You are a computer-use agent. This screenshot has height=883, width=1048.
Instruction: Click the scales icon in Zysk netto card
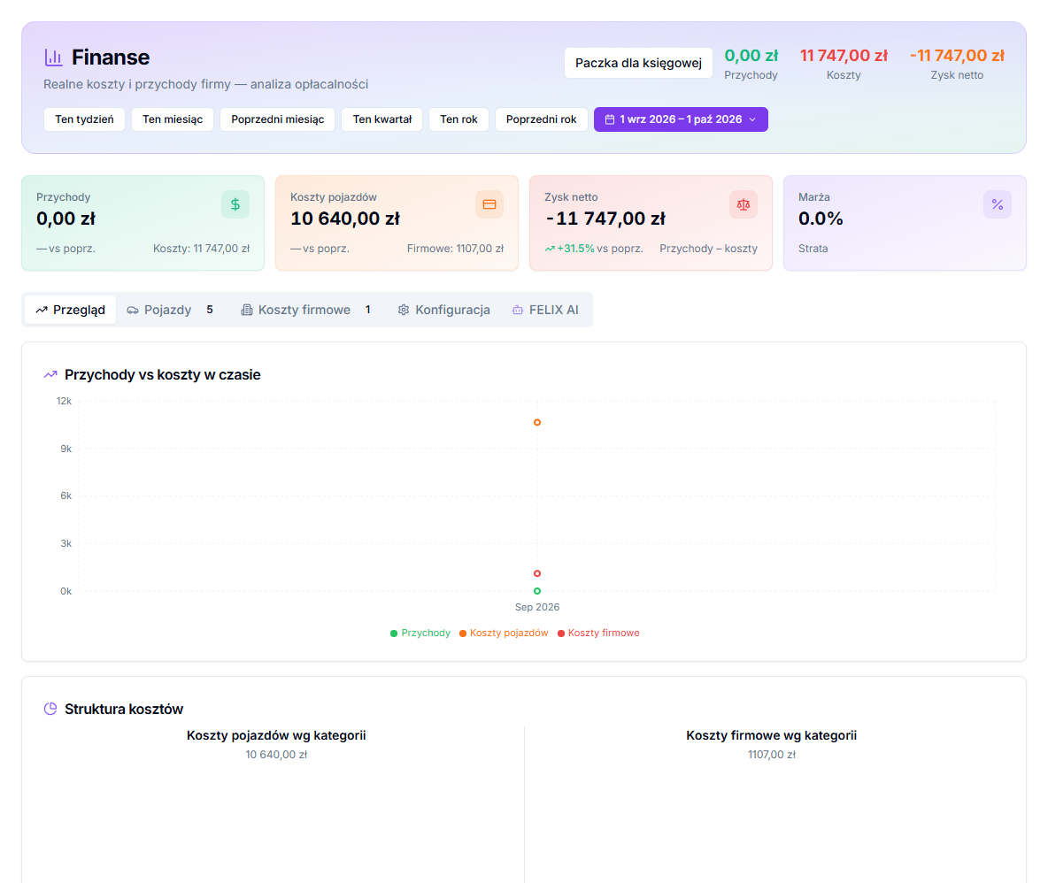click(744, 204)
